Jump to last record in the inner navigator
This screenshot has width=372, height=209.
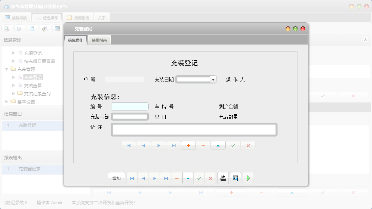(173, 145)
